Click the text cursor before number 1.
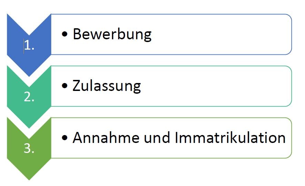Image resolution: width=305 pixels, height=186 pixels. (x=24, y=46)
